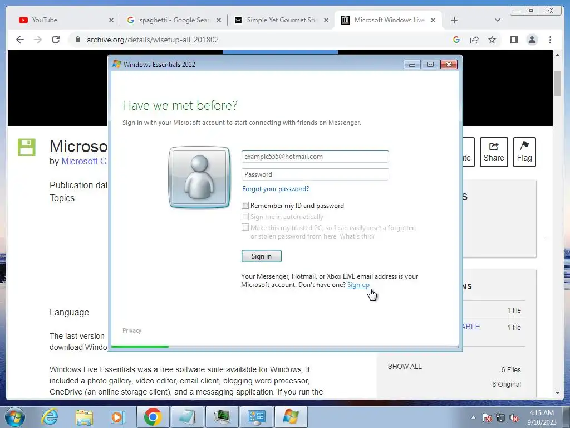
Task: Click the taskbar clock 4:15 AM
Action: click(x=542, y=413)
